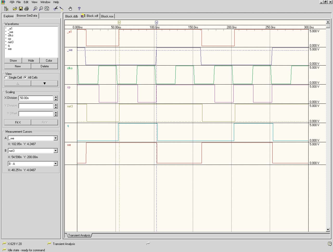Select _e1 in the Waveforms list
This screenshot has width=333, height=252.
click(10, 29)
